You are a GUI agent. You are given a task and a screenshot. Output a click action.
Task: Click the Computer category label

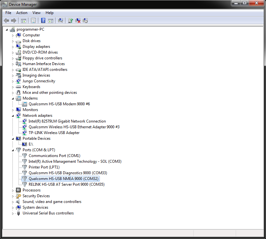31,35
